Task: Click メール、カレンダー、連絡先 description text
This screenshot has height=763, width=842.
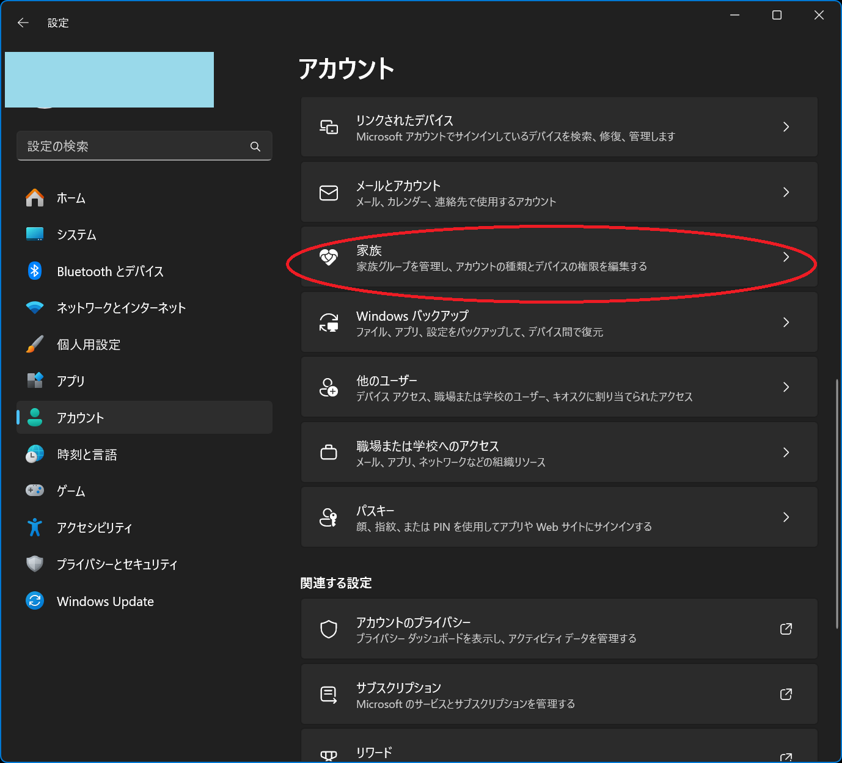Action: point(456,202)
